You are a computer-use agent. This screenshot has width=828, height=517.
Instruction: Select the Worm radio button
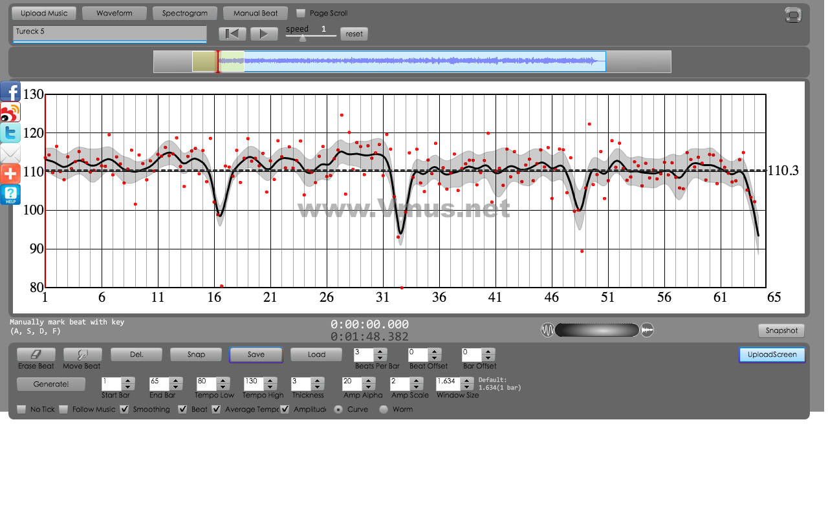click(384, 409)
